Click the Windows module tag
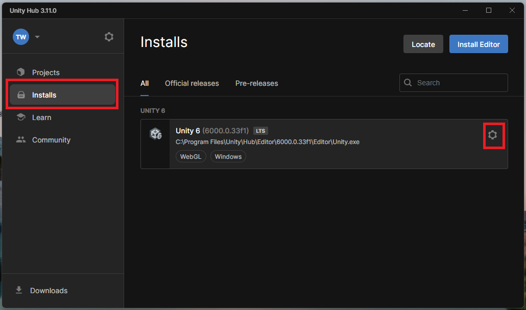Image resolution: width=526 pixels, height=310 pixels. (x=228, y=157)
